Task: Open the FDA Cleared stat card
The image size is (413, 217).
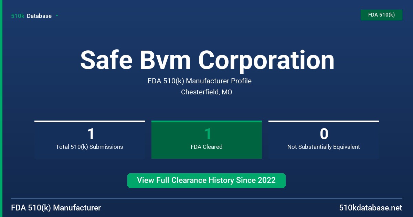Action: pyautogui.click(x=206, y=139)
